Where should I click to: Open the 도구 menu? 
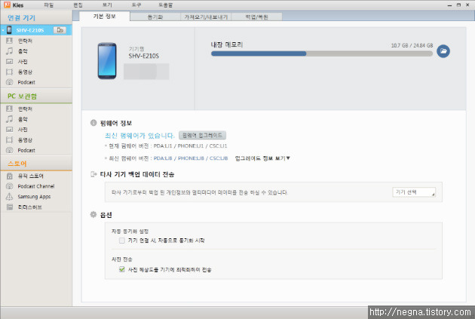(136, 5)
